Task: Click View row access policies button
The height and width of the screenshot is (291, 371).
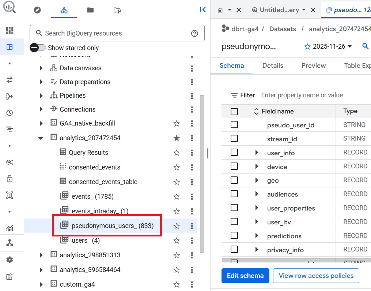Action: click(x=316, y=276)
